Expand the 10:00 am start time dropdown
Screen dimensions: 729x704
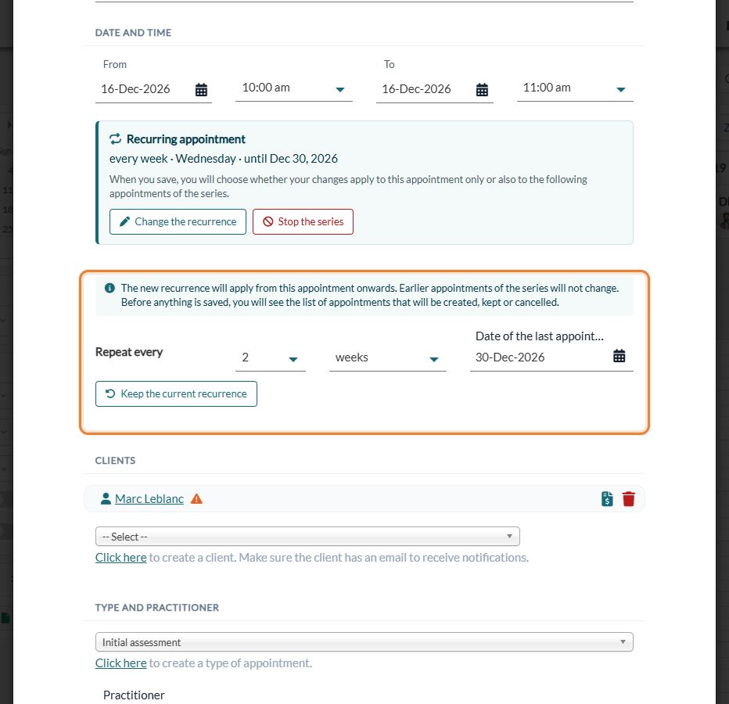point(294,88)
